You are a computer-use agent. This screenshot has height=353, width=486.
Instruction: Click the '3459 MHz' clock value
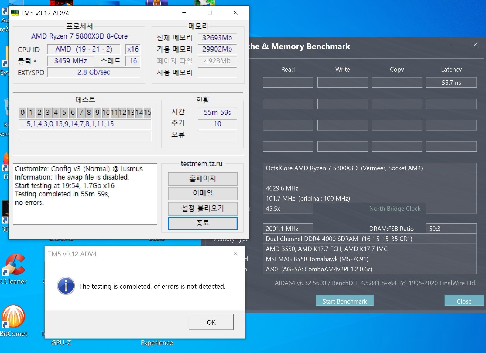point(71,61)
